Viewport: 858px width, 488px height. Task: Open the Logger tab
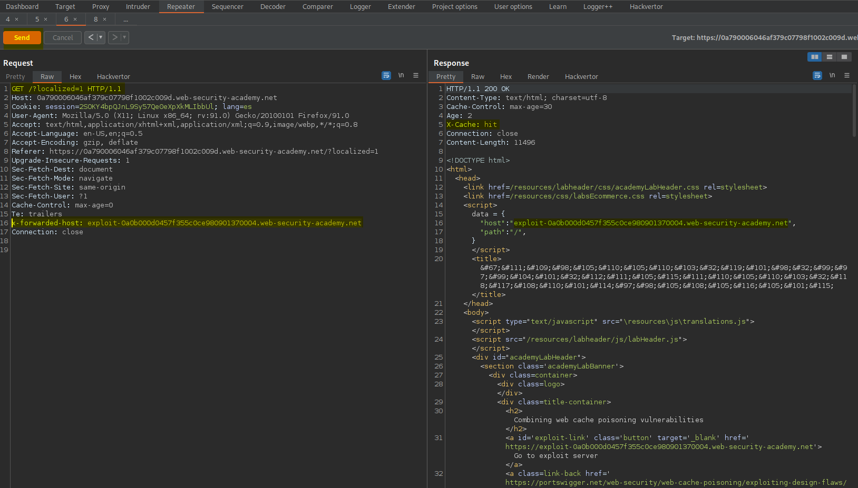click(x=360, y=7)
